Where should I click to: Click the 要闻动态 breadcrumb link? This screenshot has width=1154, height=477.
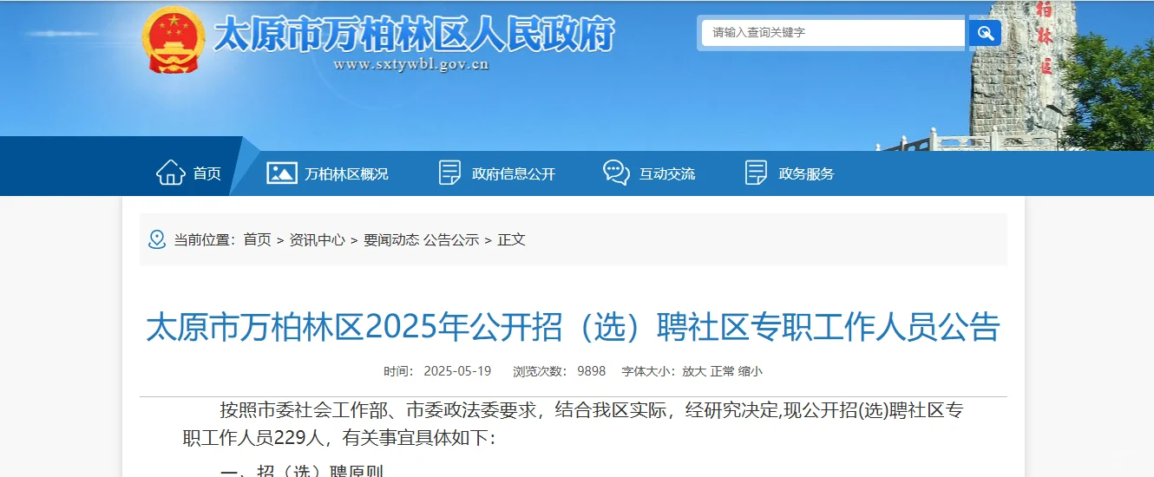point(391,239)
